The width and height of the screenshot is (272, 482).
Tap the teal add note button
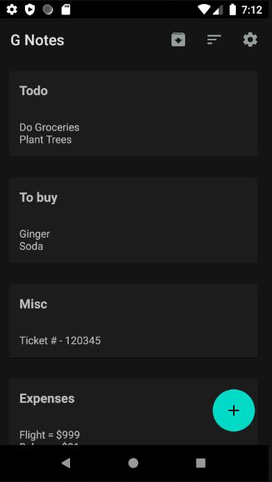point(234,410)
